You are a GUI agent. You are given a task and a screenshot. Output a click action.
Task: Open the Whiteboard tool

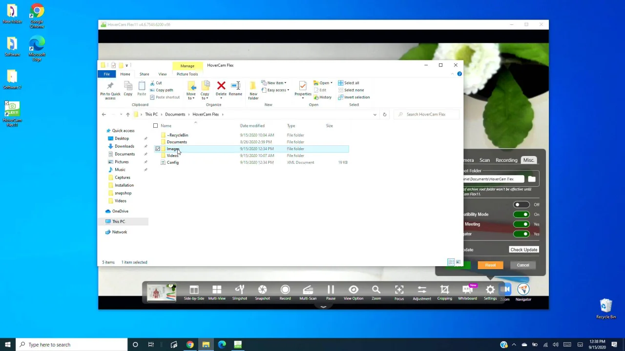467,292
